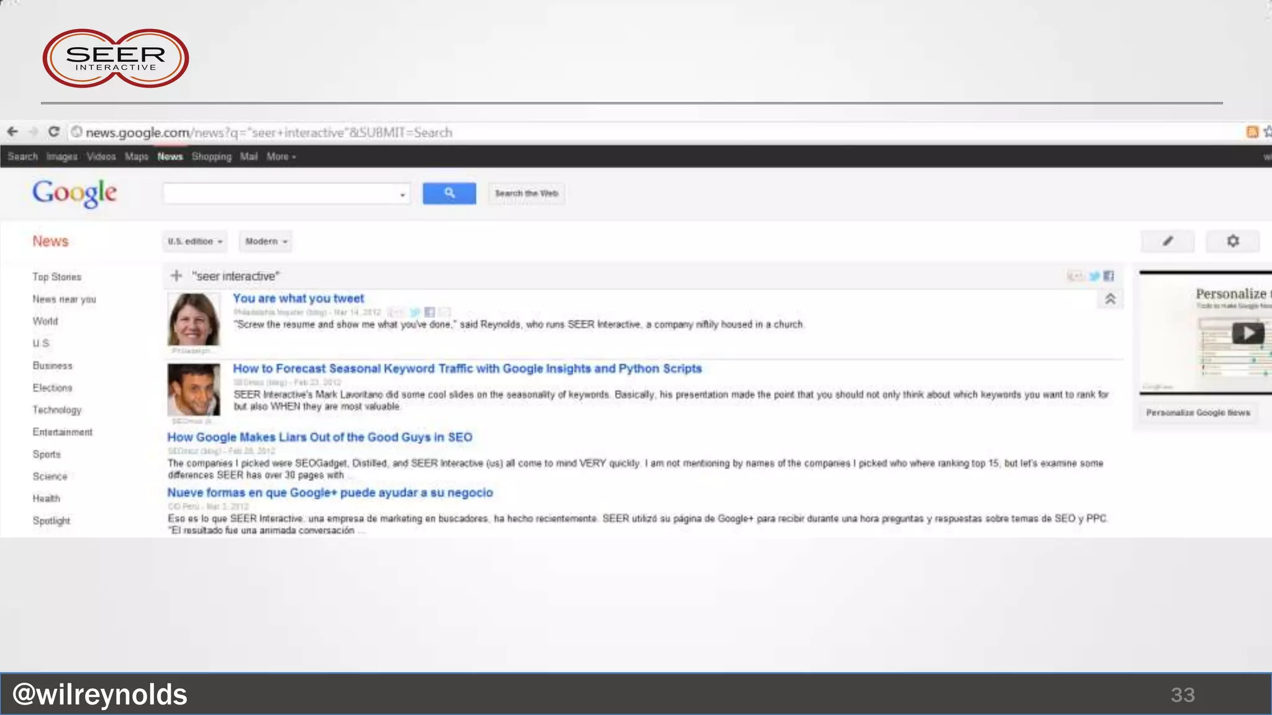
Task: Click plus icon beside "seer interactive"
Action: [x=177, y=276]
